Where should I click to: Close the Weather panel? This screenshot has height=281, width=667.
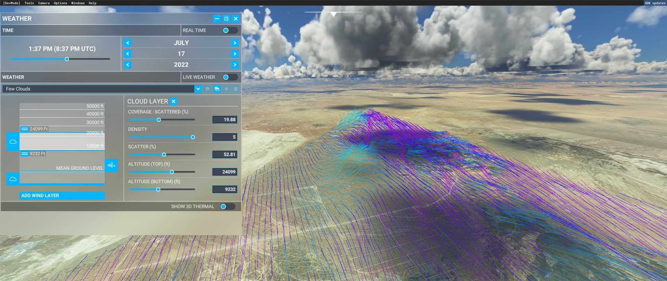tap(236, 19)
